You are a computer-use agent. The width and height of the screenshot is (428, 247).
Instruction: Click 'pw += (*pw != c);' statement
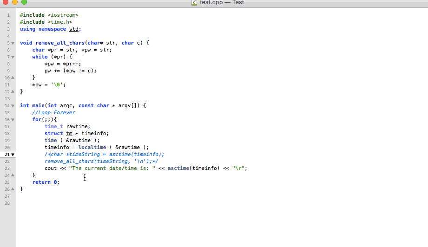coord(71,71)
